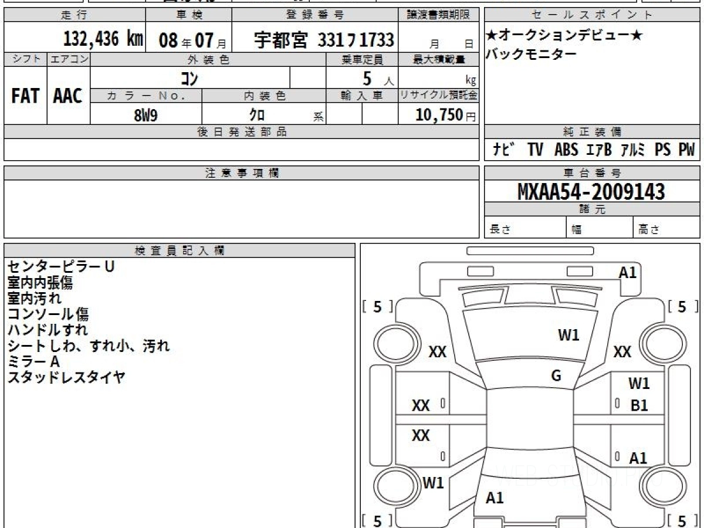This screenshot has height=528, width=704.
Task: Select the color code 8W9
Action: [146, 115]
